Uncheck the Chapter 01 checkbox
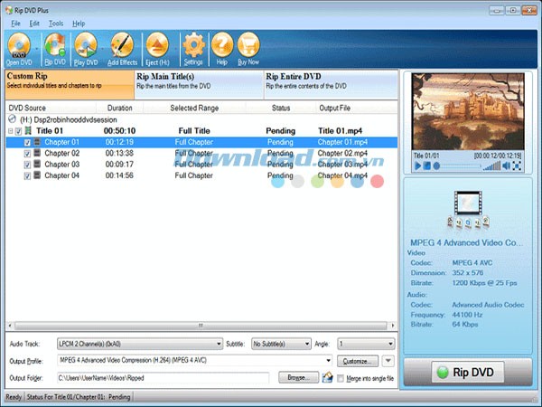This screenshot has width=542, height=407. pyautogui.click(x=27, y=142)
